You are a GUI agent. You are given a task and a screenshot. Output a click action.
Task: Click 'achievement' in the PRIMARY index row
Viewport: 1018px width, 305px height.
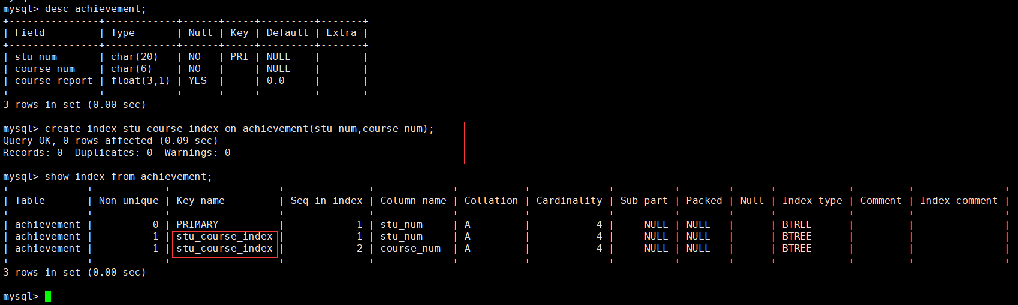[47, 224]
